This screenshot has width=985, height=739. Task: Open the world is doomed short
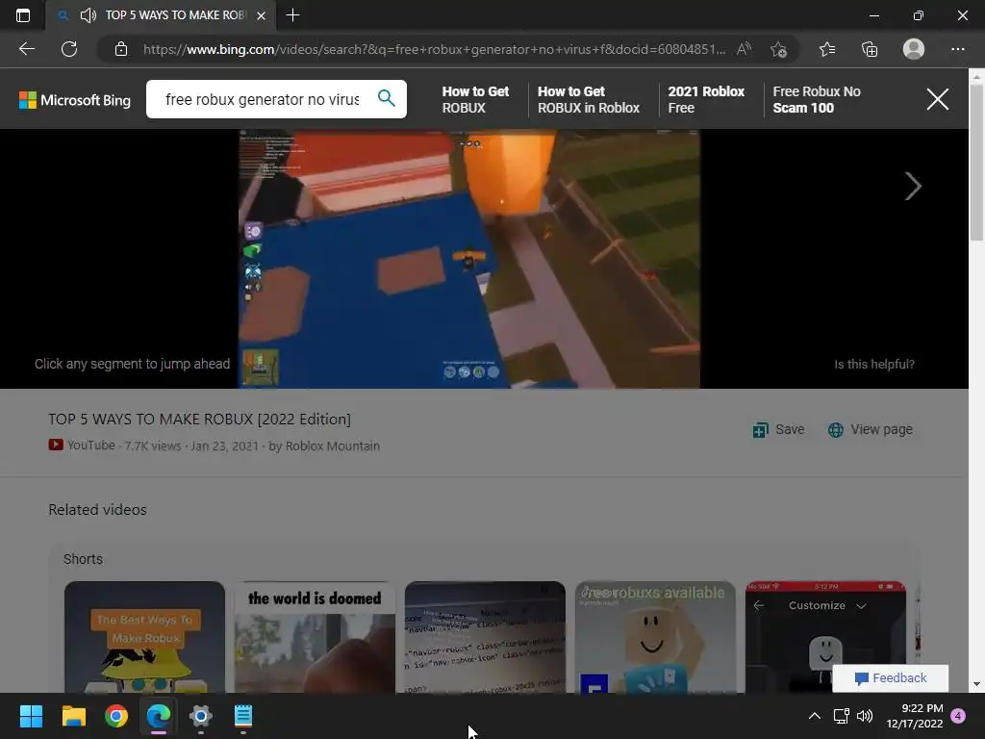coord(315,637)
